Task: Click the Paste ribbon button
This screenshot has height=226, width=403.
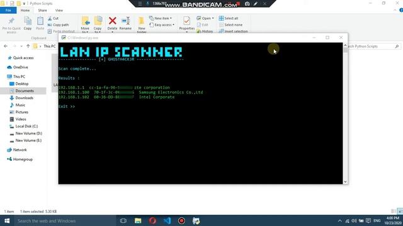Action: [x=40, y=23]
